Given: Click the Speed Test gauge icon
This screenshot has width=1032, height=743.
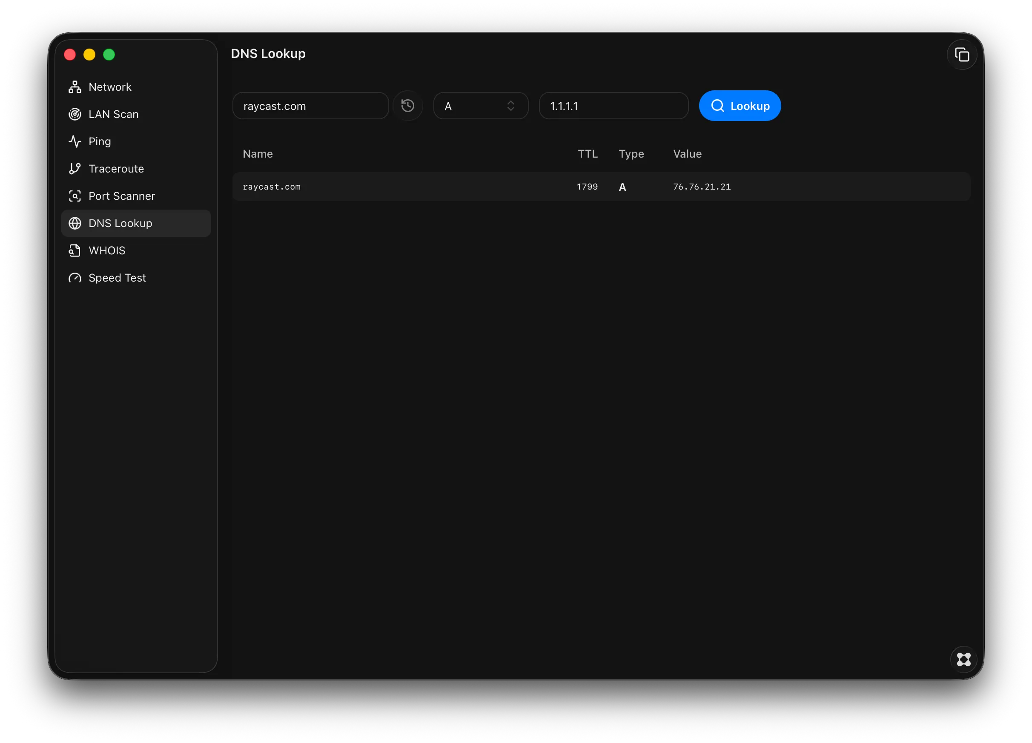Looking at the screenshot, I should pyautogui.click(x=75, y=278).
